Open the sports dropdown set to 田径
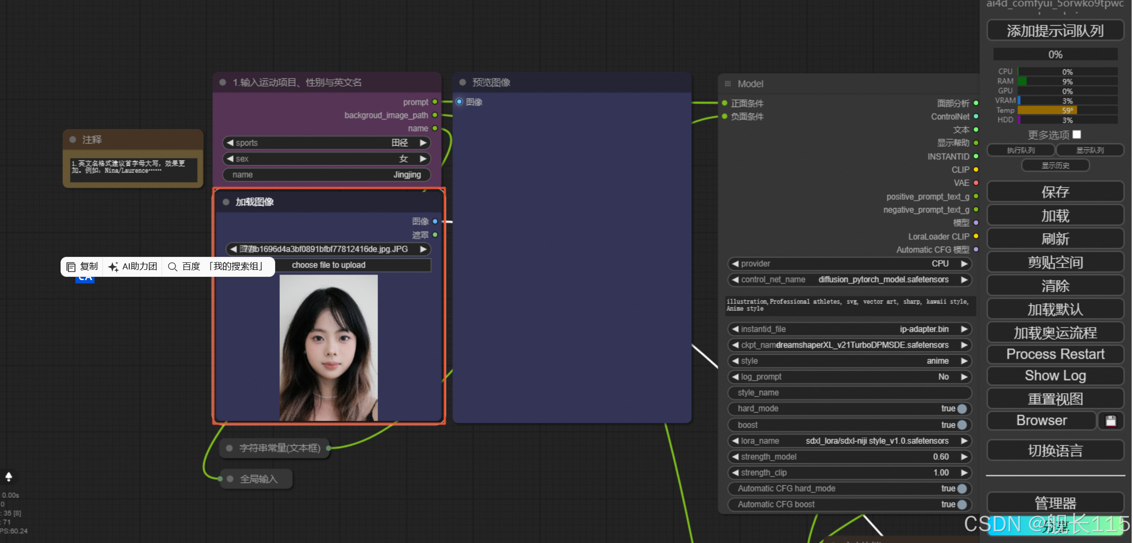Image resolution: width=1133 pixels, height=543 pixels. (x=326, y=143)
